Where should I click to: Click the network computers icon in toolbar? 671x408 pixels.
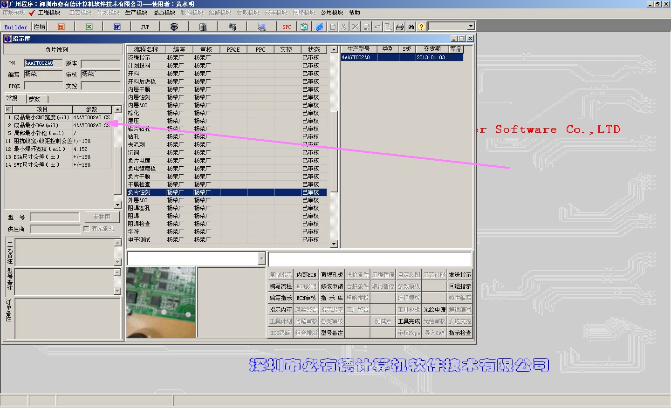click(232, 27)
